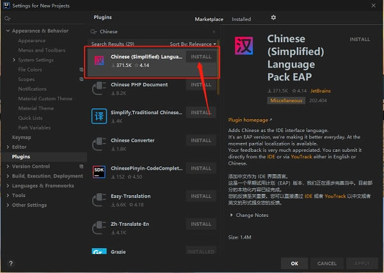This screenshot has width=384, height=273.
Task: Open Menus and Toolbars settings
Action: coord(42,50)
